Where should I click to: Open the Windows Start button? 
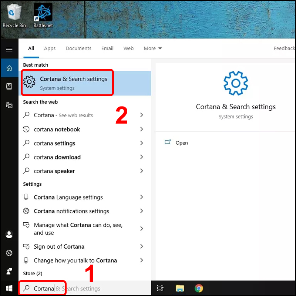point(9,288)
